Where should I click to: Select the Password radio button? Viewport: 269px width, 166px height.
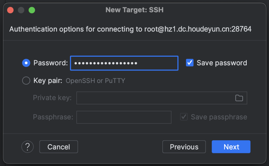tap(26, 63)
